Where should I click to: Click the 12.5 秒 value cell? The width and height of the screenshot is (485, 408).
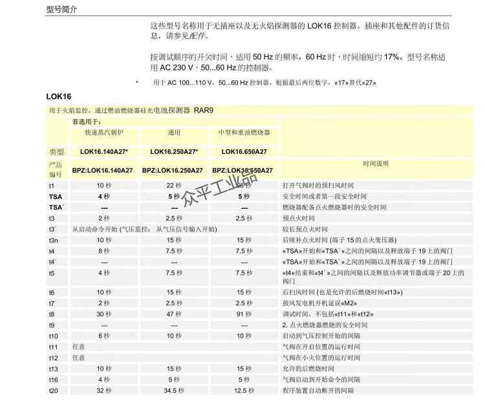click(x=244, y=391)
